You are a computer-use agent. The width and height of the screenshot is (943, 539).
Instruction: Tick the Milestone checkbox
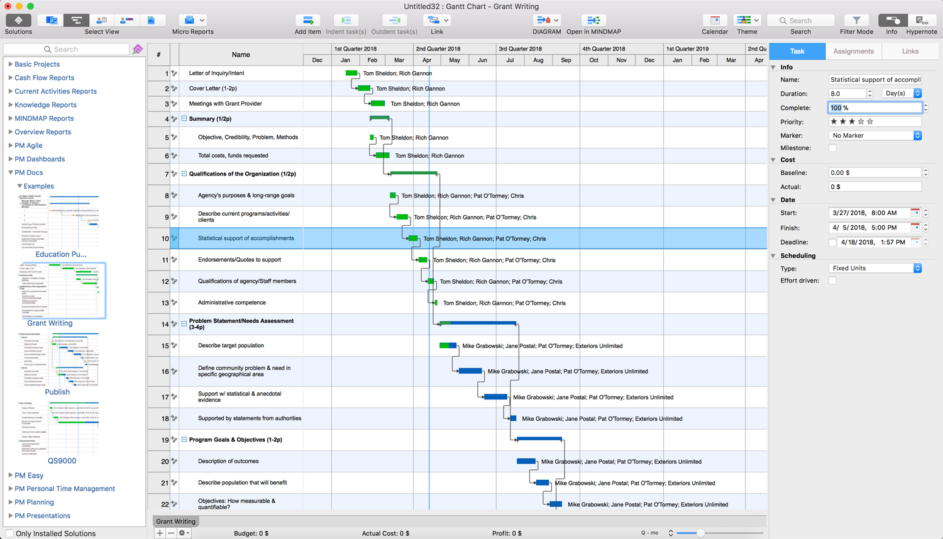[x=832, y=148]
